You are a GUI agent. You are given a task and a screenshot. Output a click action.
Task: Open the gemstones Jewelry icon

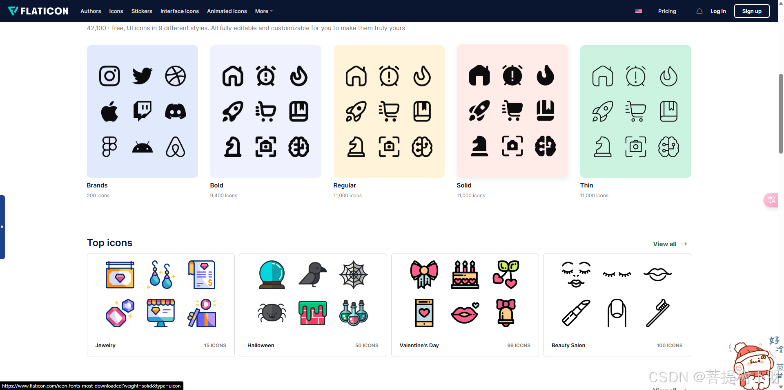tap(120, 313)
